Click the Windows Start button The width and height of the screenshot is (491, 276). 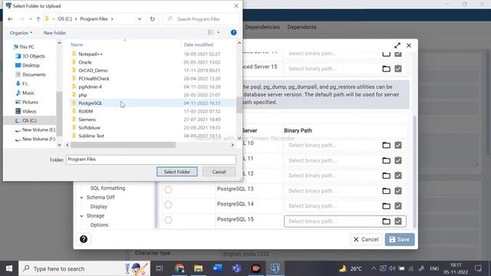pyautogui.click(x=9, y=268)
